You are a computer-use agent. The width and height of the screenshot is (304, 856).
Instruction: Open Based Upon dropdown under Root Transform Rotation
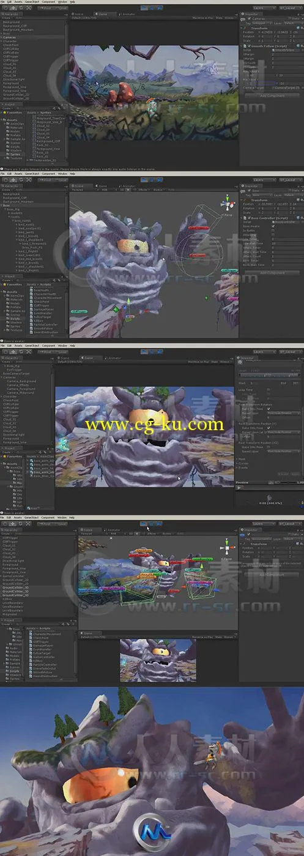tap(283, 412)
